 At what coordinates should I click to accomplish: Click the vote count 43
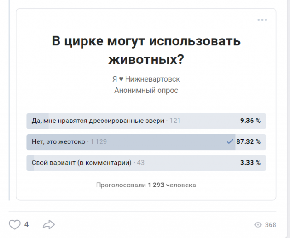(x=140, y=163)
